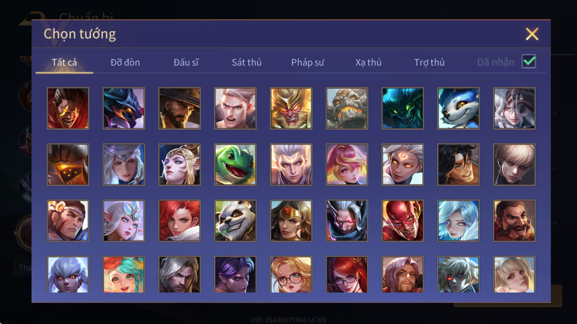Select the blonde girl with round glasses
The height and width of the screenshot is (324, 577).
(x=291, y=274)
